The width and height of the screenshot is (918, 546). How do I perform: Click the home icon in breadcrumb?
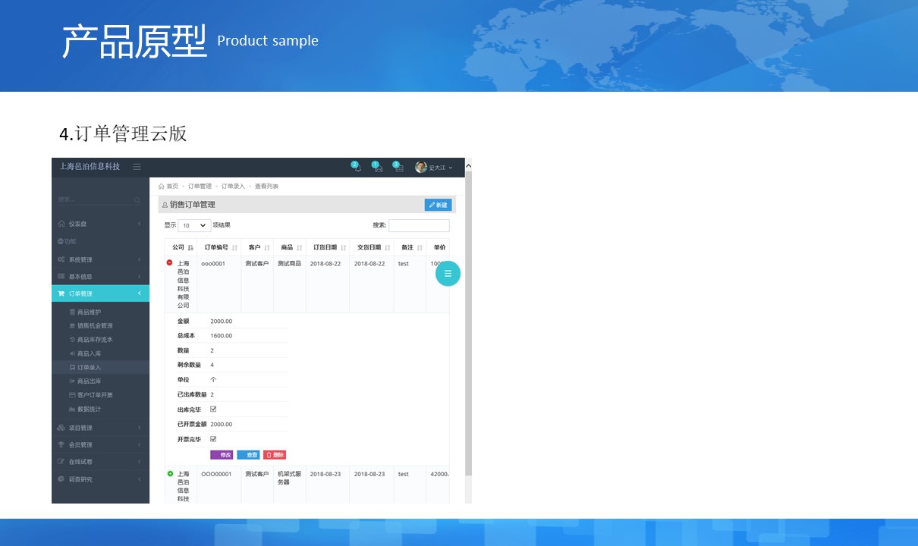(162, 186)
